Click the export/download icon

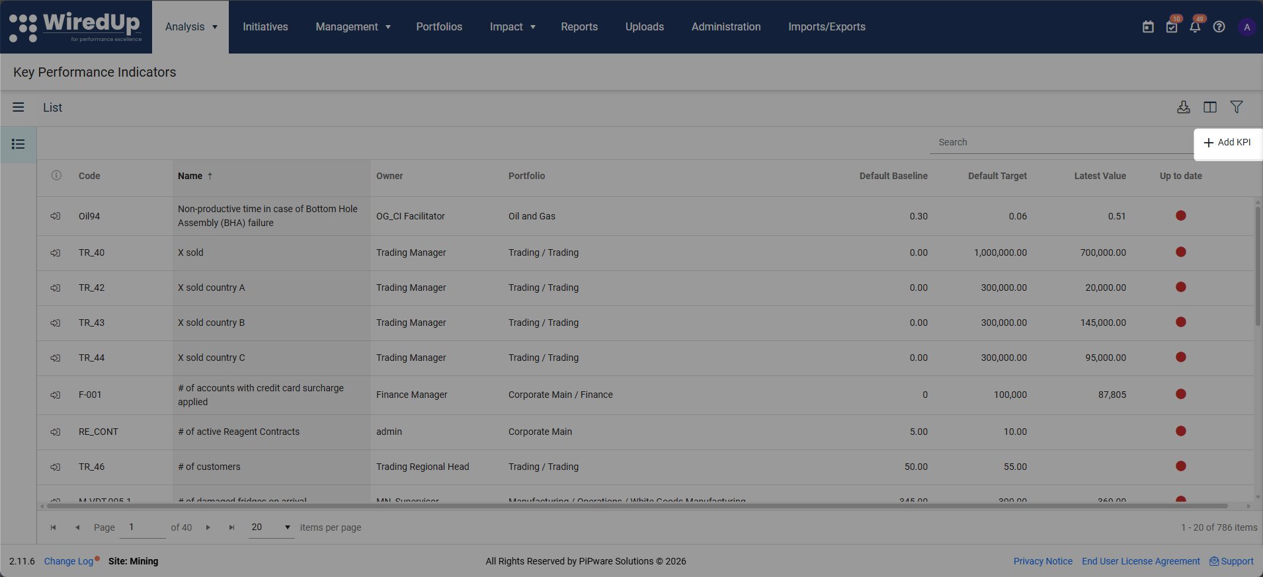pyautogui.click(x=1184, y=107)
